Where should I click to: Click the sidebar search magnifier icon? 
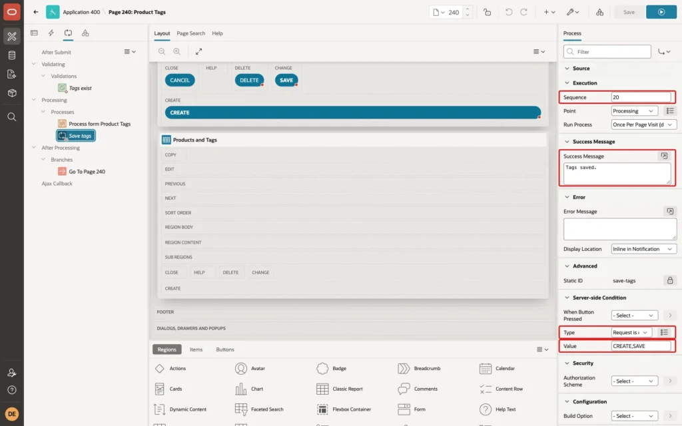click(12, 117)
